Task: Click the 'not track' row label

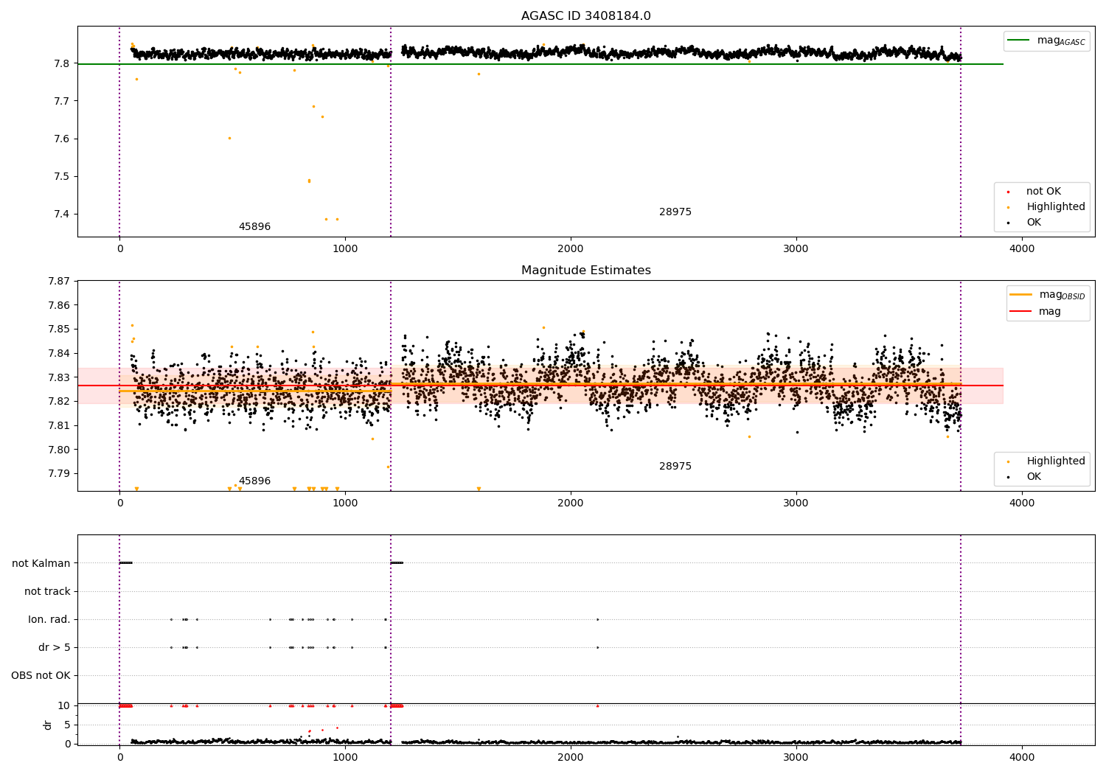Action: click(47, 591)
